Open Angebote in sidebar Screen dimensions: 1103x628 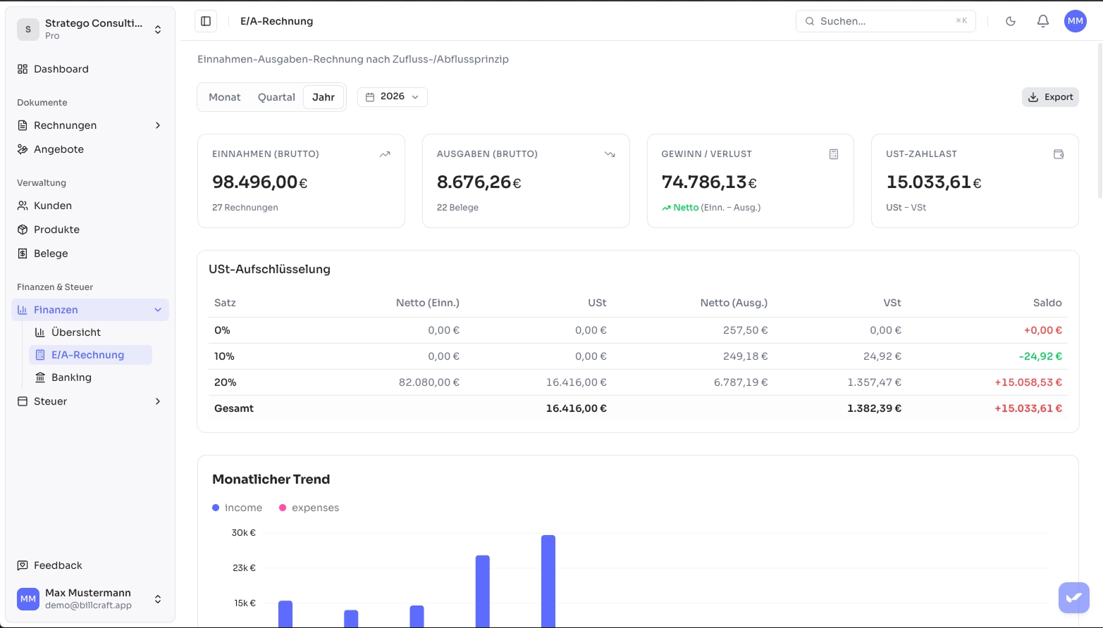coord(90,149)
